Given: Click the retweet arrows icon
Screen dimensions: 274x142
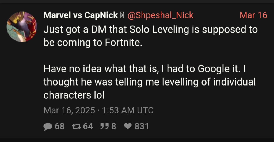Looking at the screenshot, I should coord(76,126).
